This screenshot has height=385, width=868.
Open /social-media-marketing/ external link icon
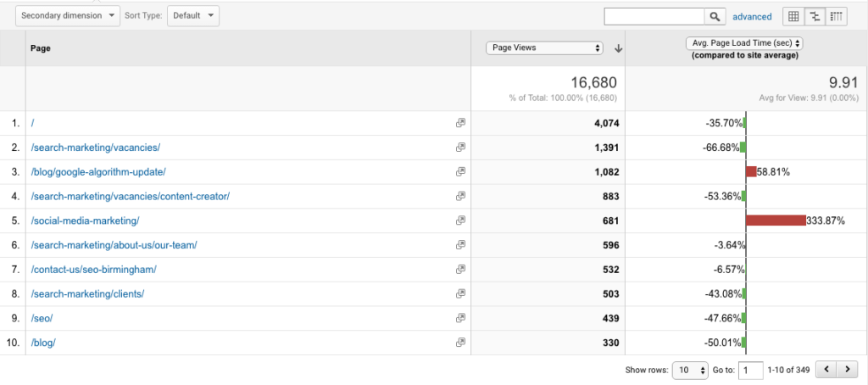point(460,220)
